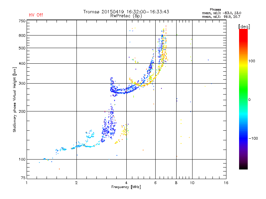This screenshot has width=266, height=199.
Task: Click the x-axis tick label "8"
Action: [176, 183]
